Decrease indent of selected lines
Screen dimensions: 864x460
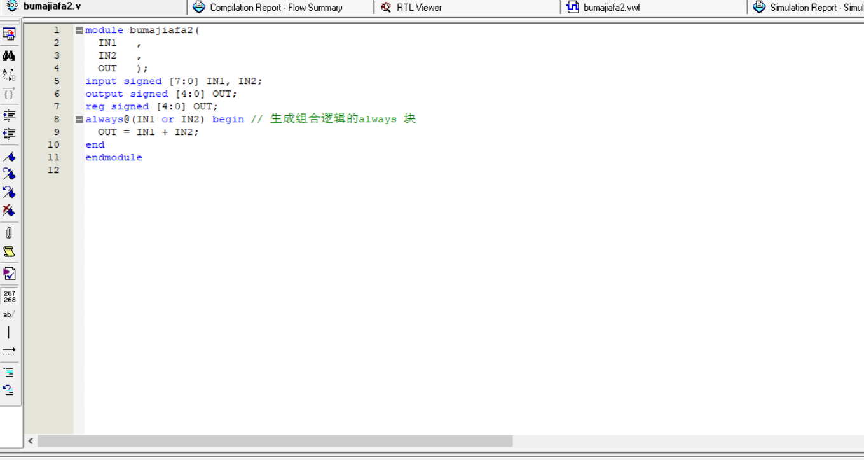[9, 134]
